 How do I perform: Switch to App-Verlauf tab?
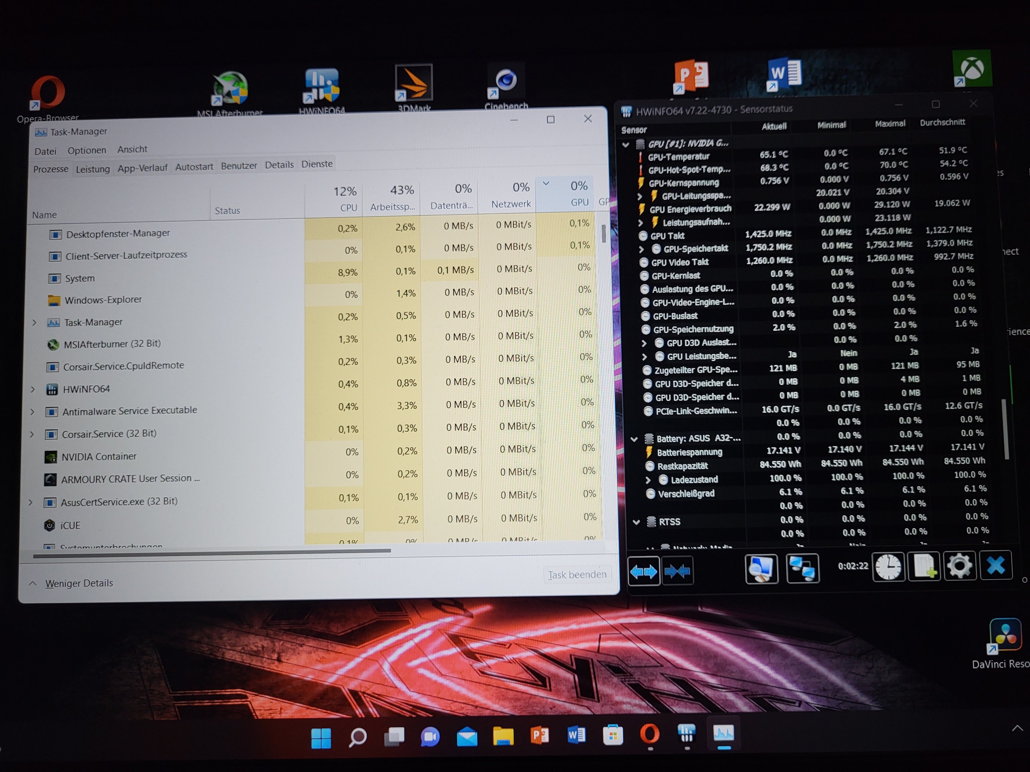click(x=142, y=168)
